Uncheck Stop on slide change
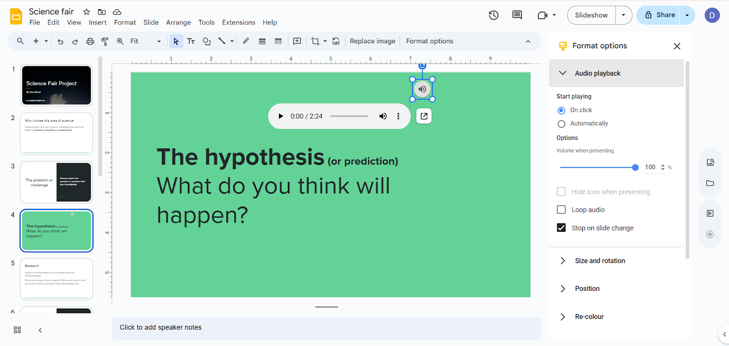 click(561, 228)
